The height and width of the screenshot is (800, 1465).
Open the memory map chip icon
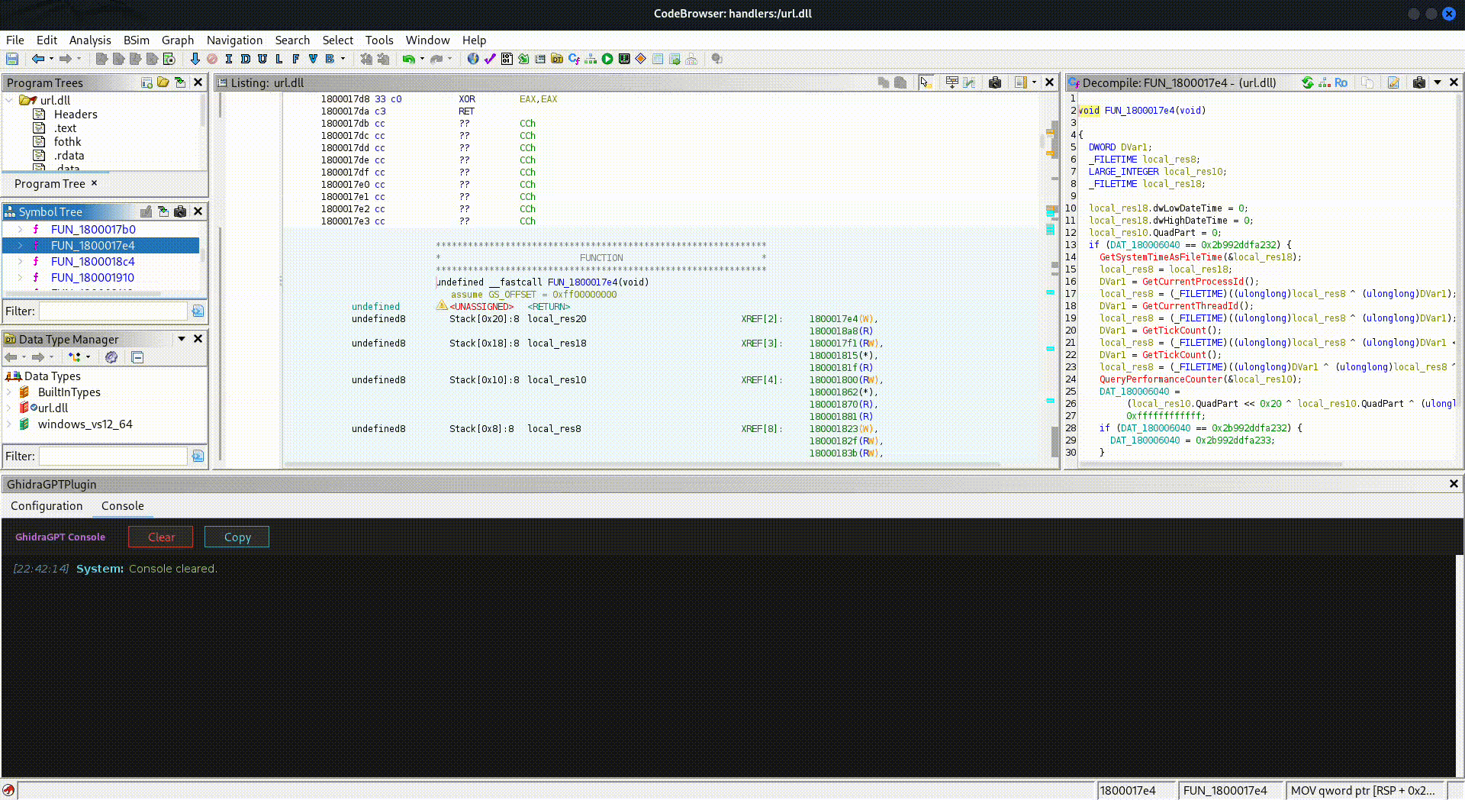click(x=624, y=59)
